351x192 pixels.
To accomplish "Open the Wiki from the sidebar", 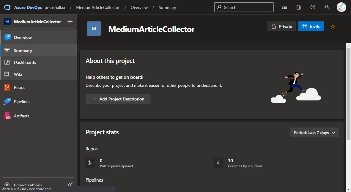I will click(x=7, y=74).
